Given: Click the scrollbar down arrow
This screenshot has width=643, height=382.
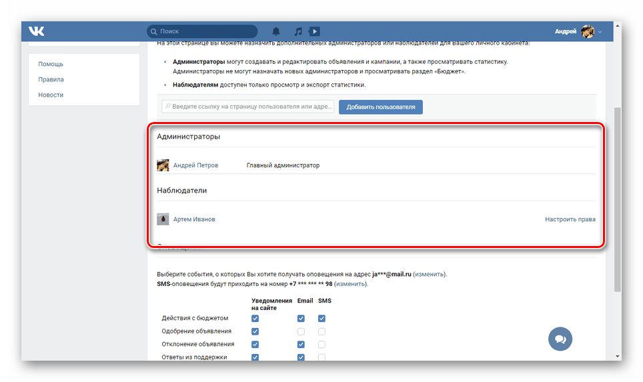Looking at the screenshot, I should 618,357.
